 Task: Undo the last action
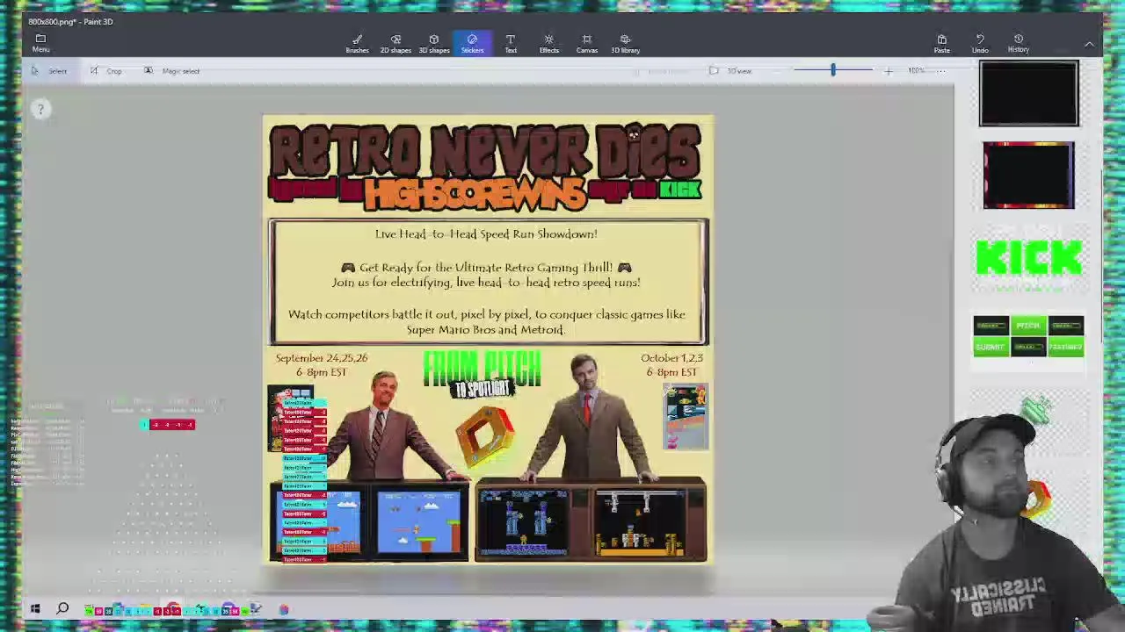click(980, 44)
